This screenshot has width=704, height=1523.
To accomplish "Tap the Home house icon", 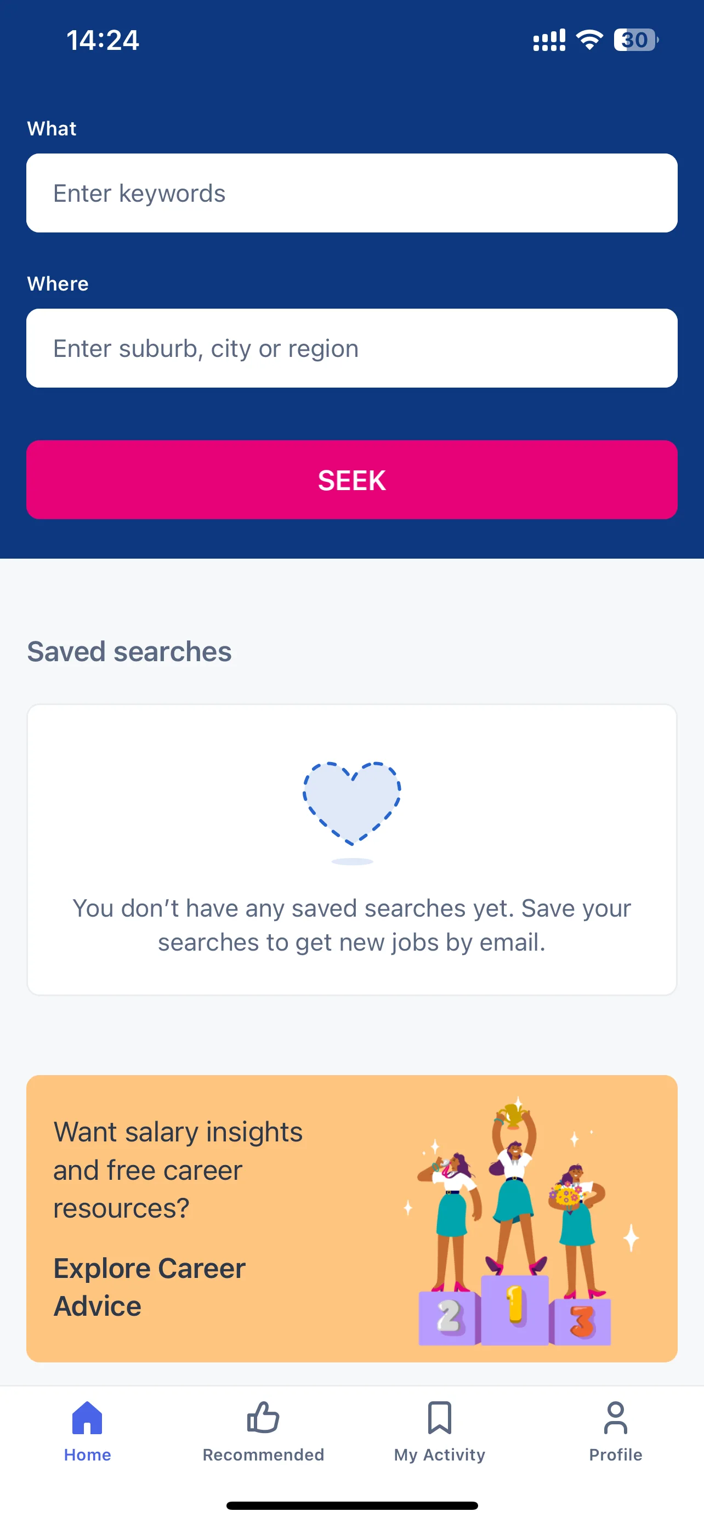I will coord(87,1418).
